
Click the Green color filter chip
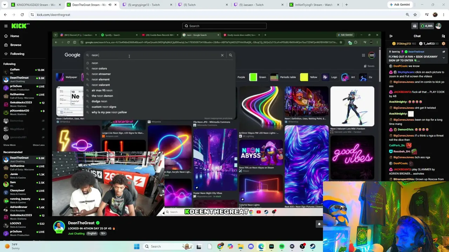pyautogui.click(x=258, y=77)
